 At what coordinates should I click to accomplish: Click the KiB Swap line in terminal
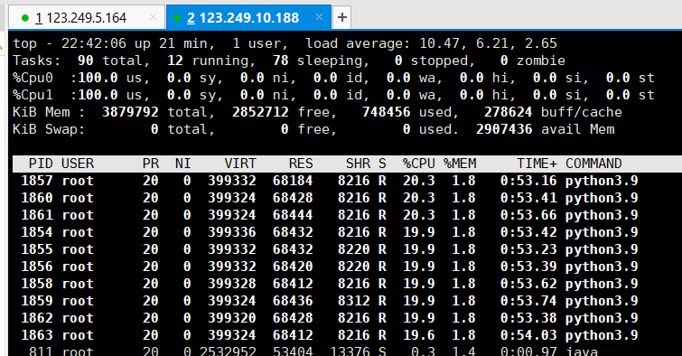coord(313,129)
